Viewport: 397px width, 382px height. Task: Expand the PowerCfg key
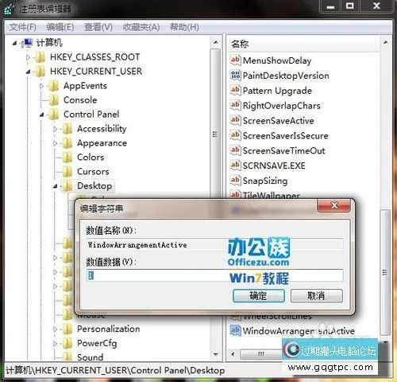pyautogui.click(x=55, y=344)
